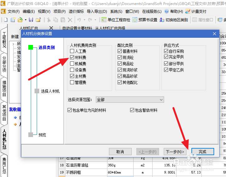This screenshot has width=226, height=177.
Task: Open the 造价指标 menu
Action: (x=76, y=12)
